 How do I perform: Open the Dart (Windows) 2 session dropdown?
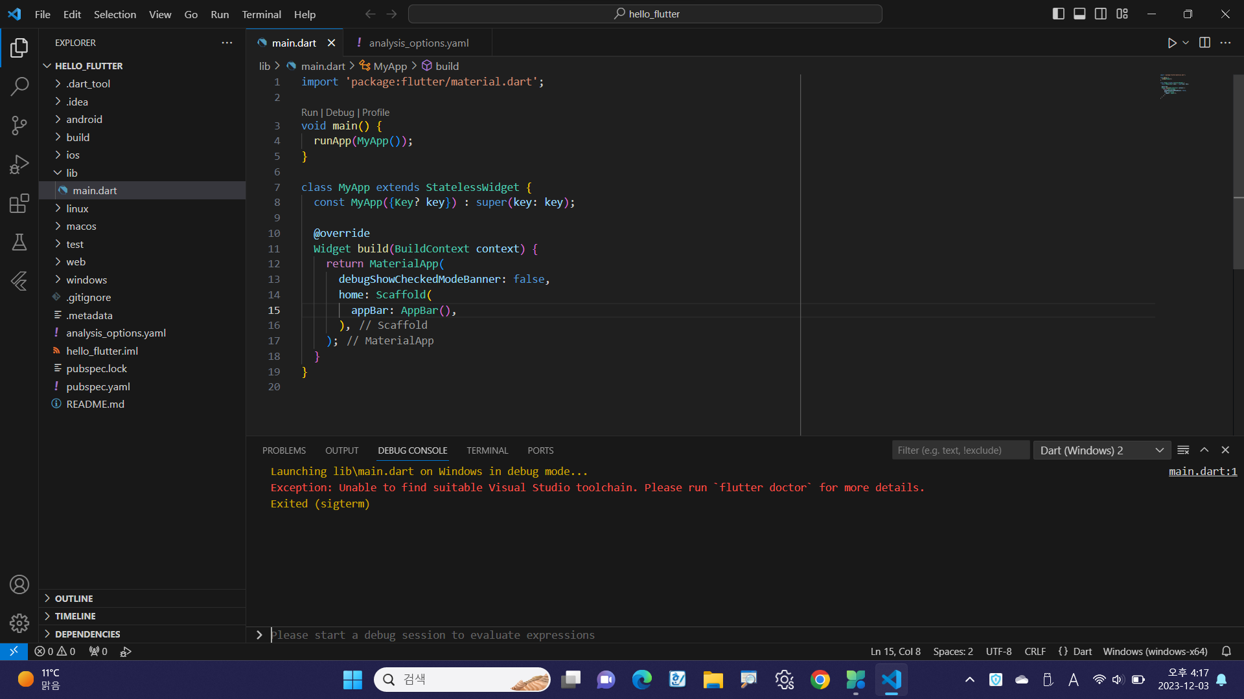click(x=1101, y=450)
